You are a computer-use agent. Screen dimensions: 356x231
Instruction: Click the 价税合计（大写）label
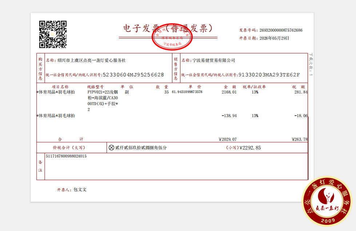tap(69, 148)
